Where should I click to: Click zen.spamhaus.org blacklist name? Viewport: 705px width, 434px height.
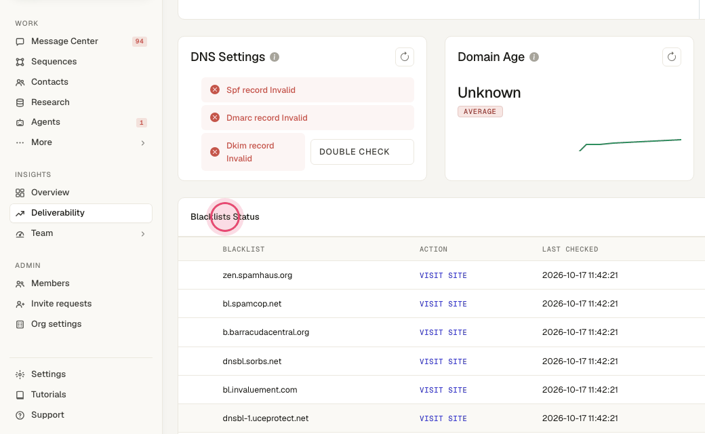(258, 275)
